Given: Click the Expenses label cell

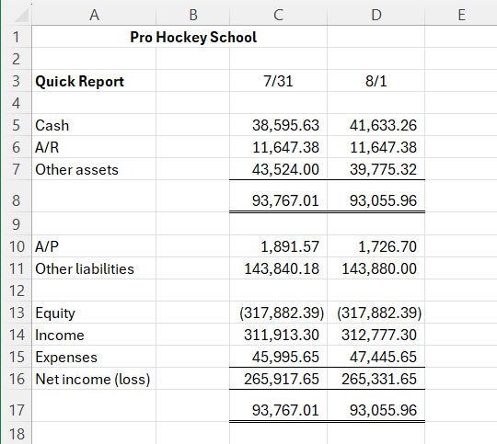Looking at the screenshot, I should [94, 357].
